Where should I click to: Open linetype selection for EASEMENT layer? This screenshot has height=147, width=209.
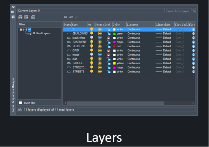134,42
